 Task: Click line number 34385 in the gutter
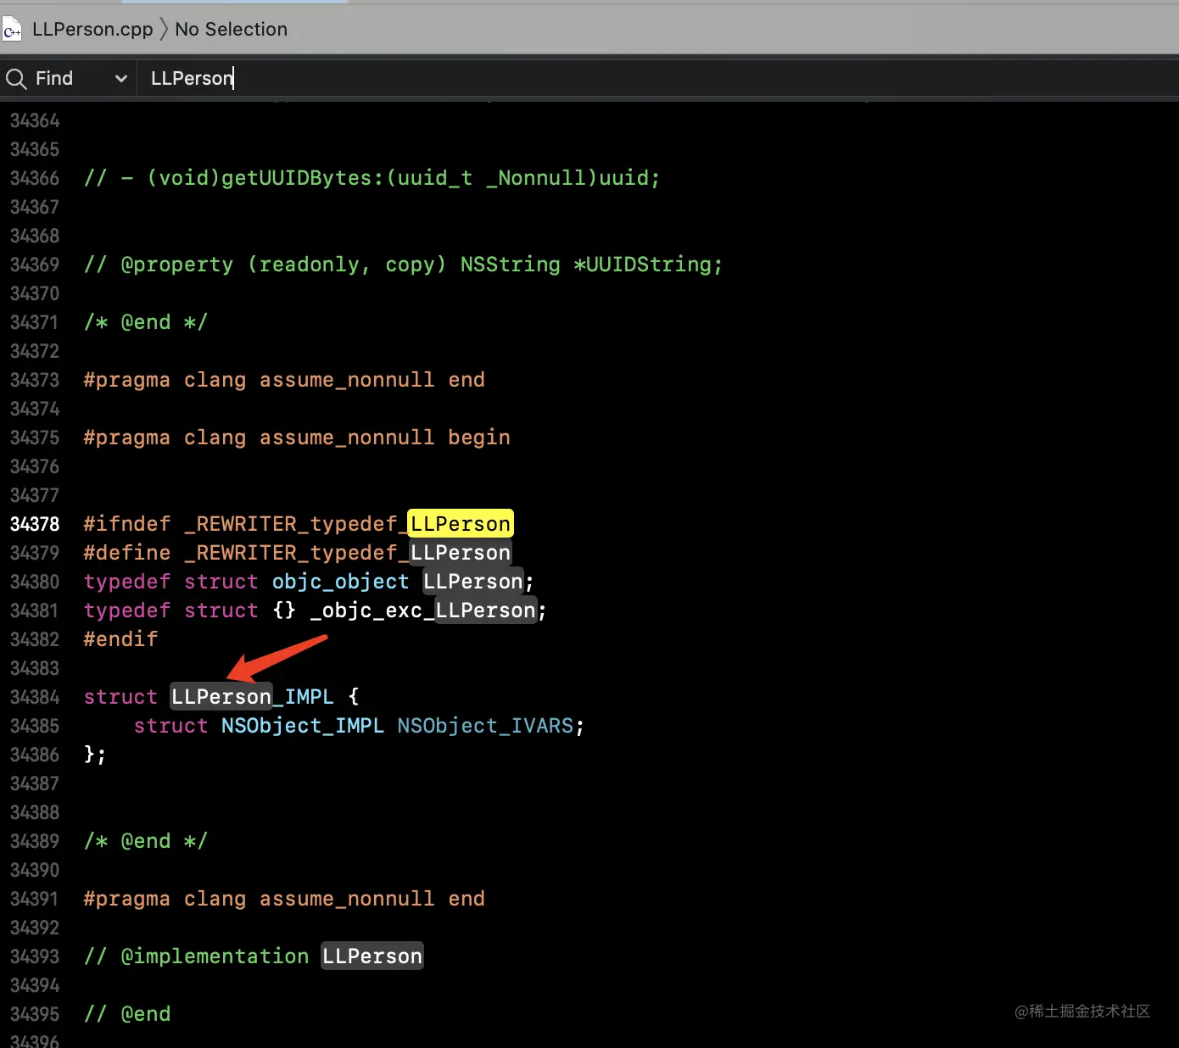click(x=35, y=726)
